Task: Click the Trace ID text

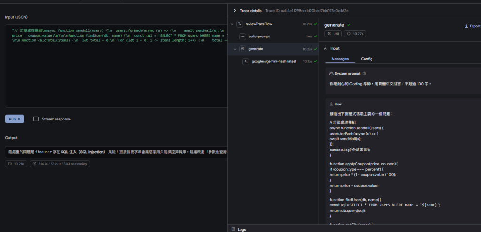Action: tap(307, 11)
